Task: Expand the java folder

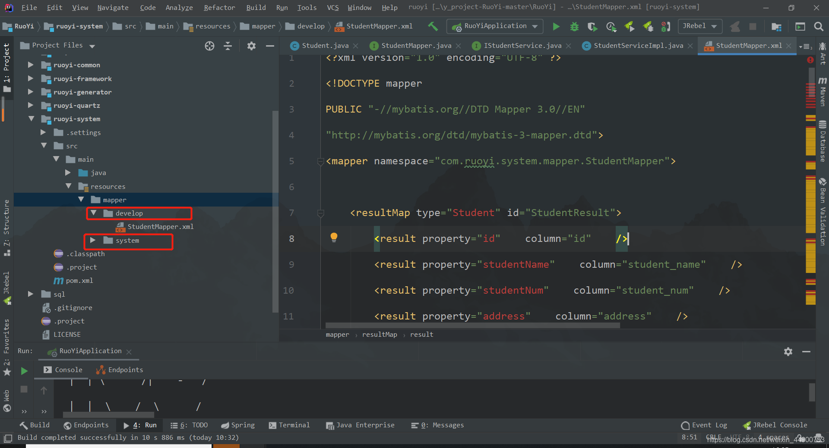Action: point(68,172)
